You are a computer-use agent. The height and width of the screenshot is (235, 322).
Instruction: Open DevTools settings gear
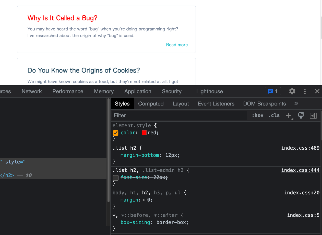292,91
